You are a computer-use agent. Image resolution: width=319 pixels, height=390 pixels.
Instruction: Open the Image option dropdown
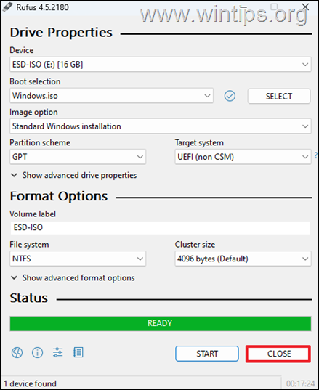pos(161,126)
